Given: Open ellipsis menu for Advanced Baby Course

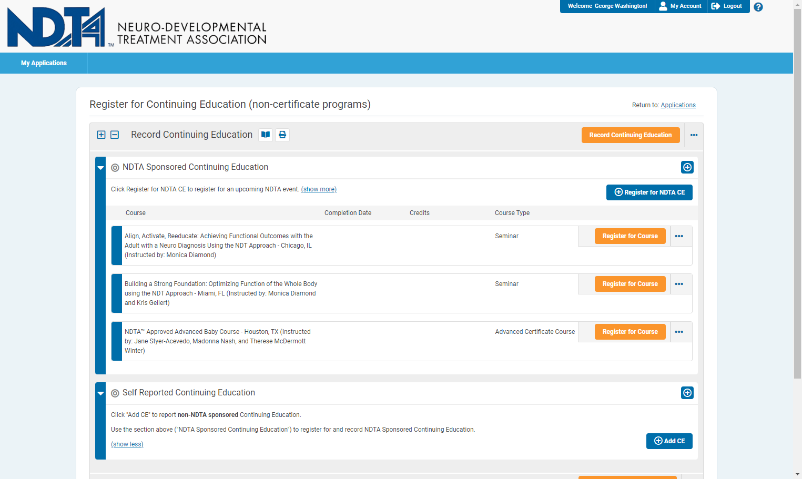Looking at the screenshot, I should point(679,332).
